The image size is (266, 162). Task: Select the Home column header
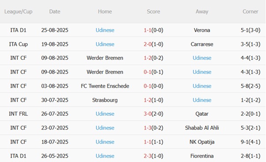105,11
